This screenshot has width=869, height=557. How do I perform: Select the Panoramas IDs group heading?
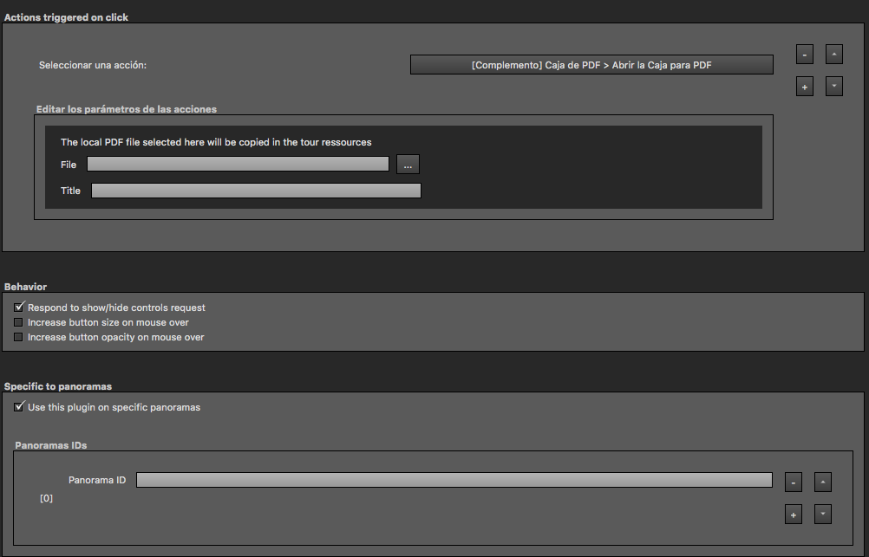pos(51,445)
